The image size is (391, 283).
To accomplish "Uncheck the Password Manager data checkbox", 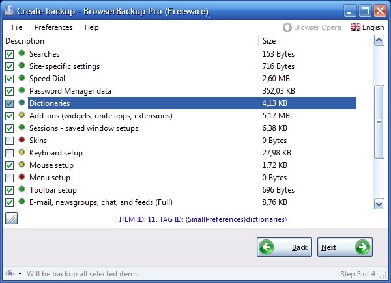I will point(10,91).
